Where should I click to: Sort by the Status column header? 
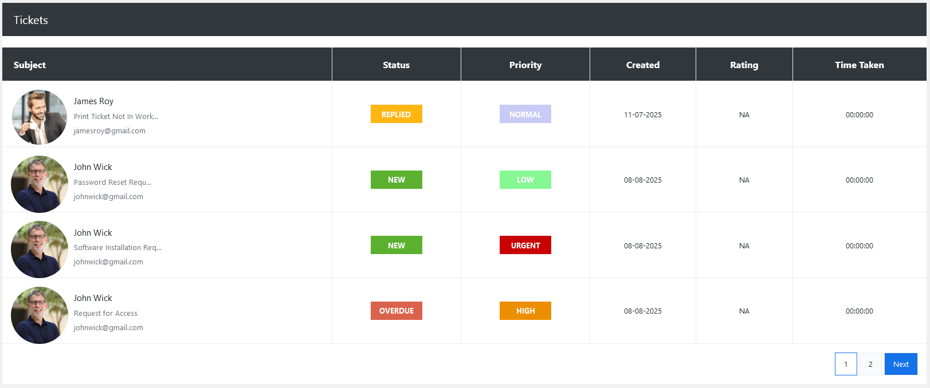396,65
